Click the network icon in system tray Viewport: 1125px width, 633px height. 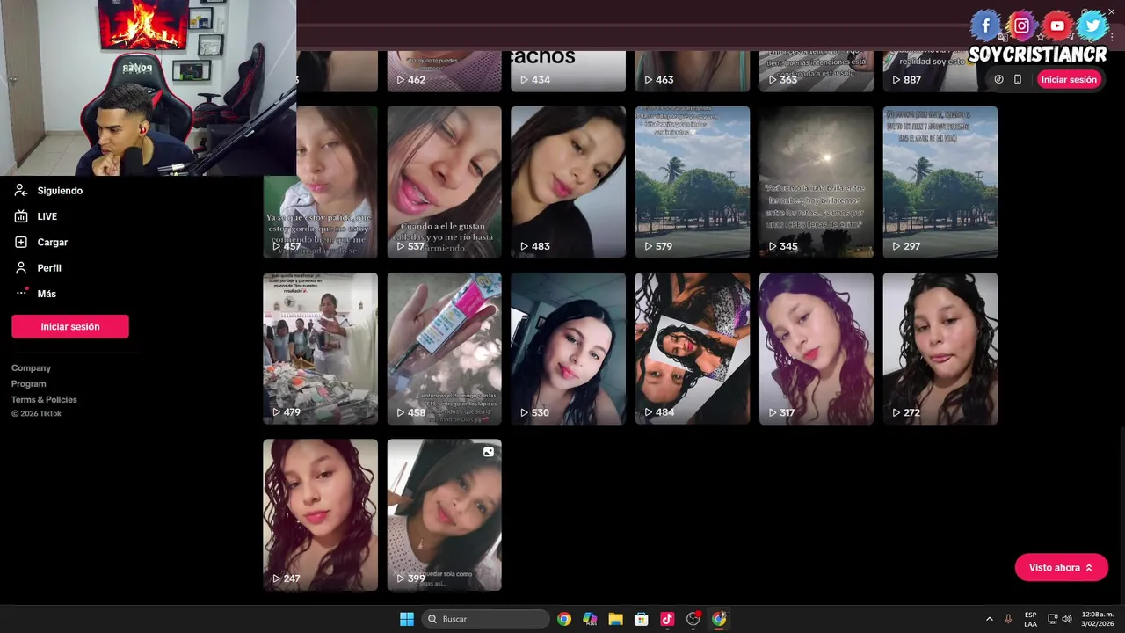[1053, 619]
